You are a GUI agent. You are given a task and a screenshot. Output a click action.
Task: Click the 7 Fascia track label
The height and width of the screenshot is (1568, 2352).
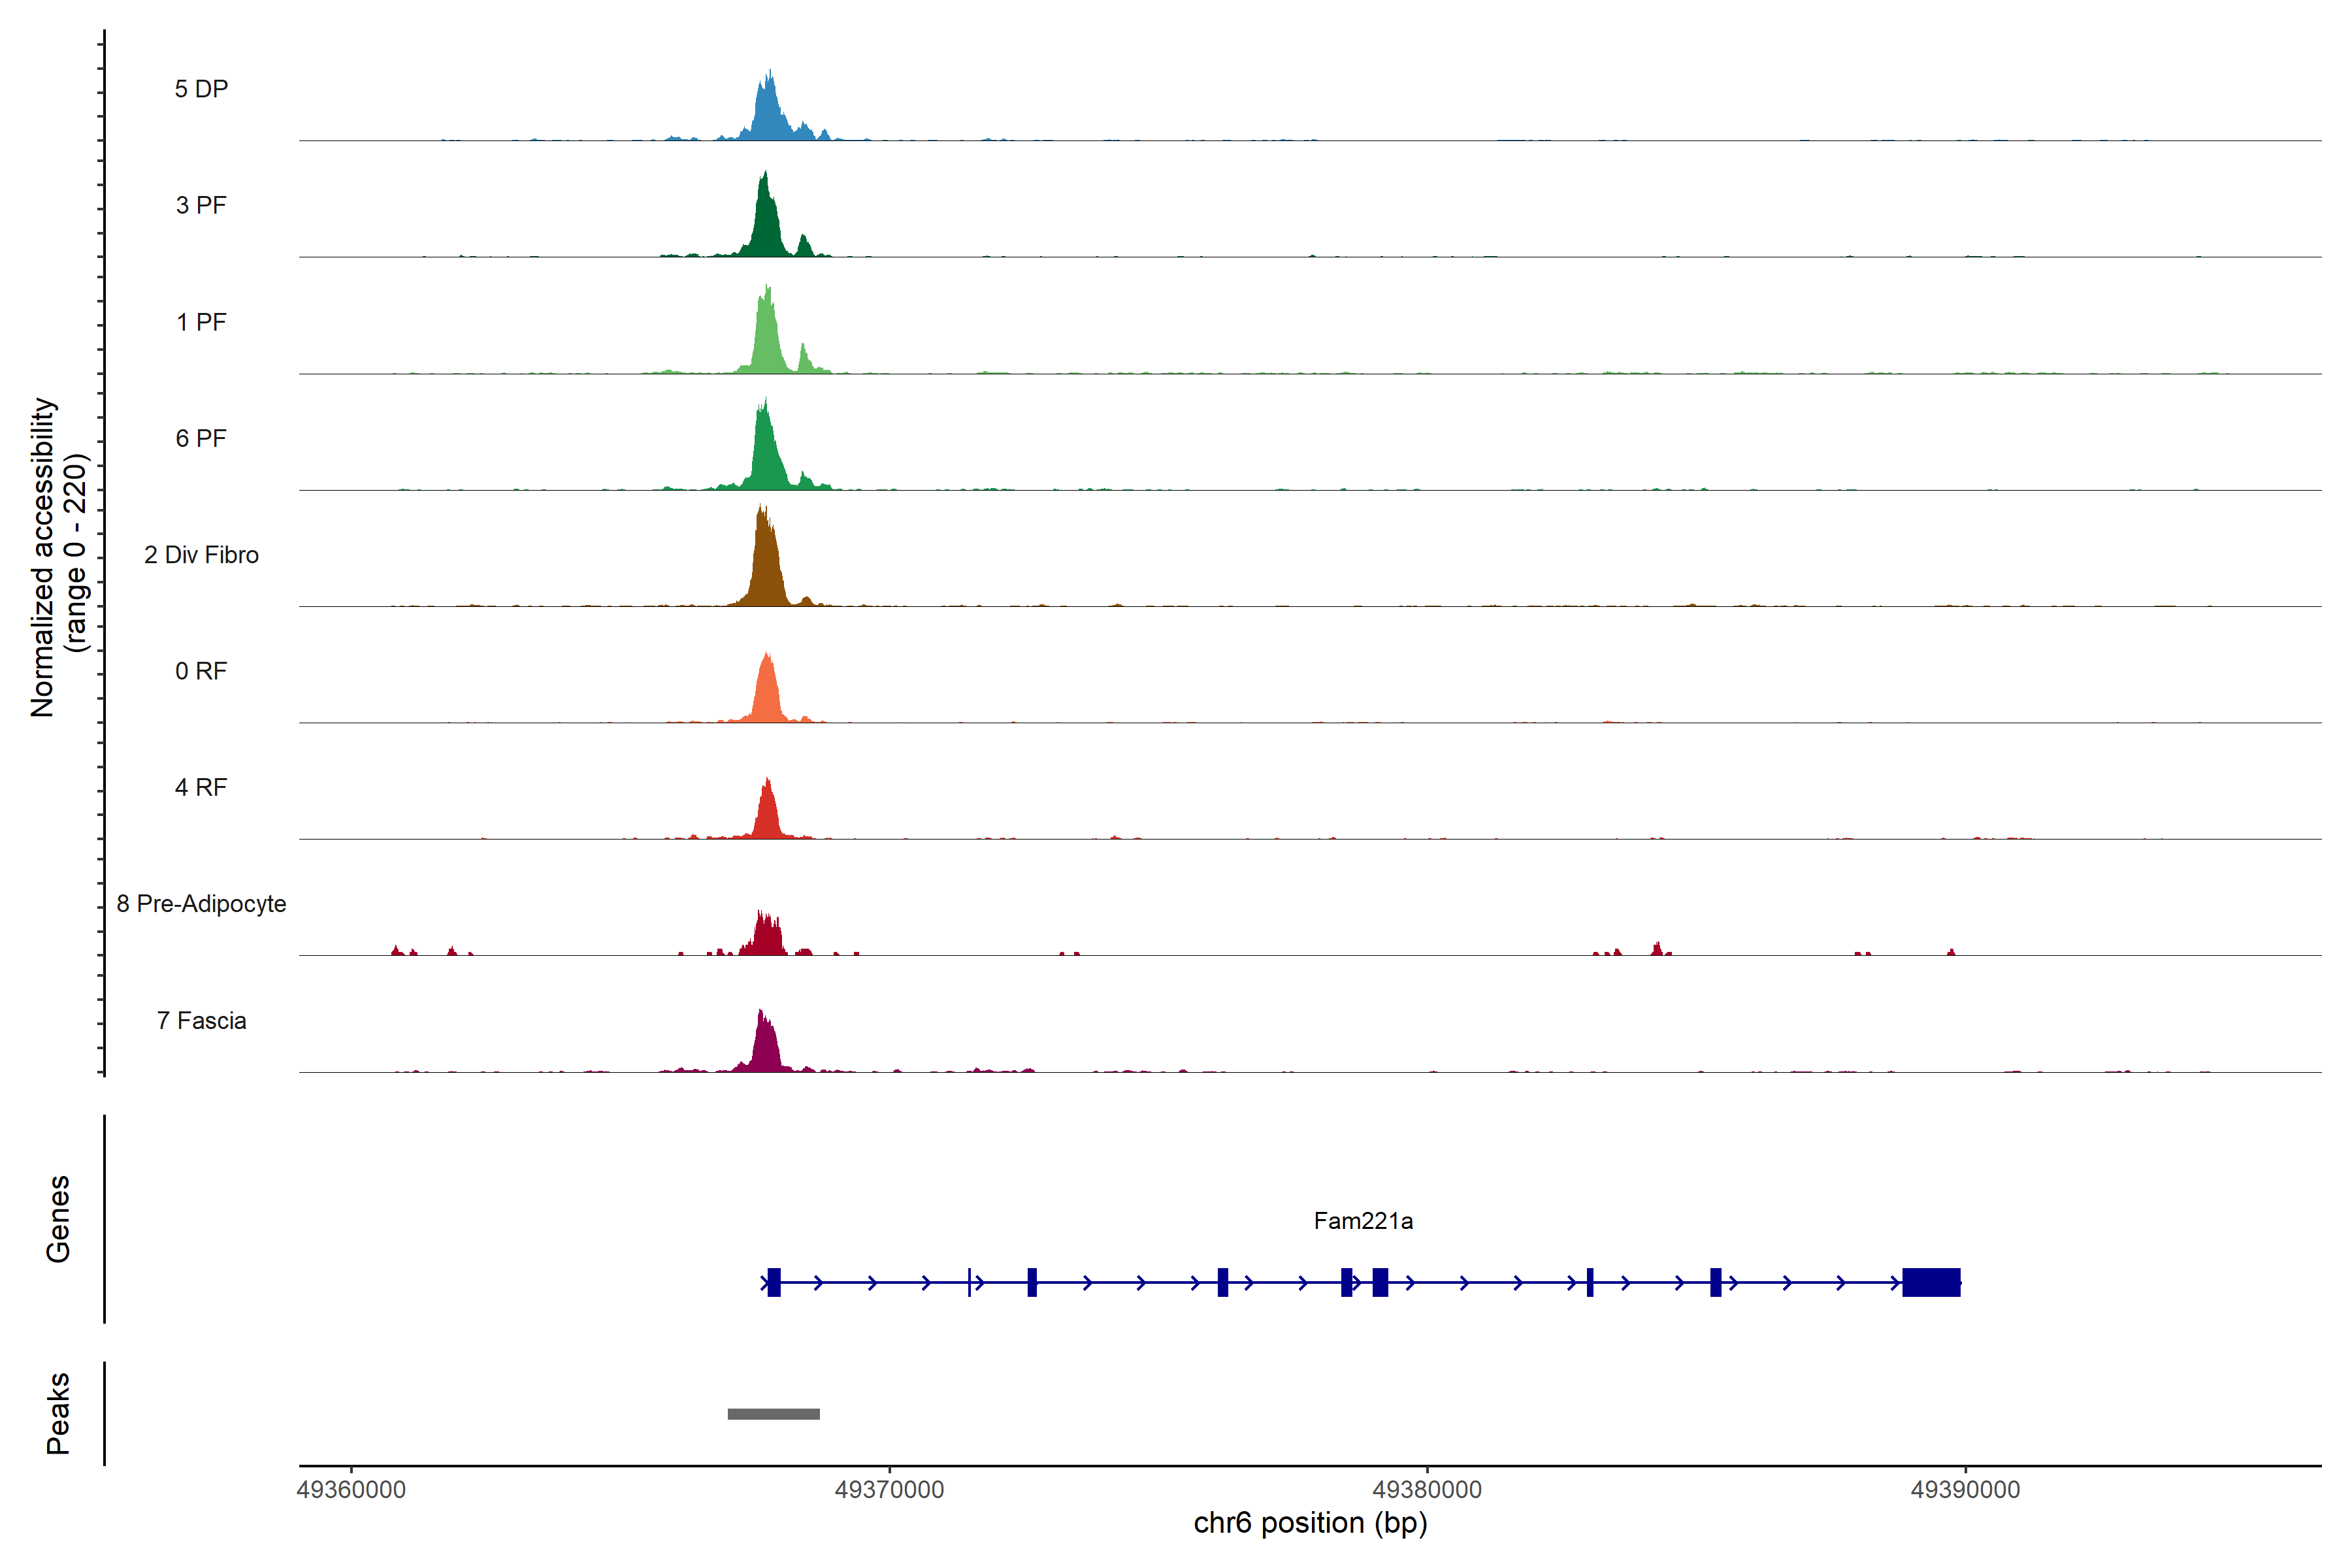pos(201,1020)
